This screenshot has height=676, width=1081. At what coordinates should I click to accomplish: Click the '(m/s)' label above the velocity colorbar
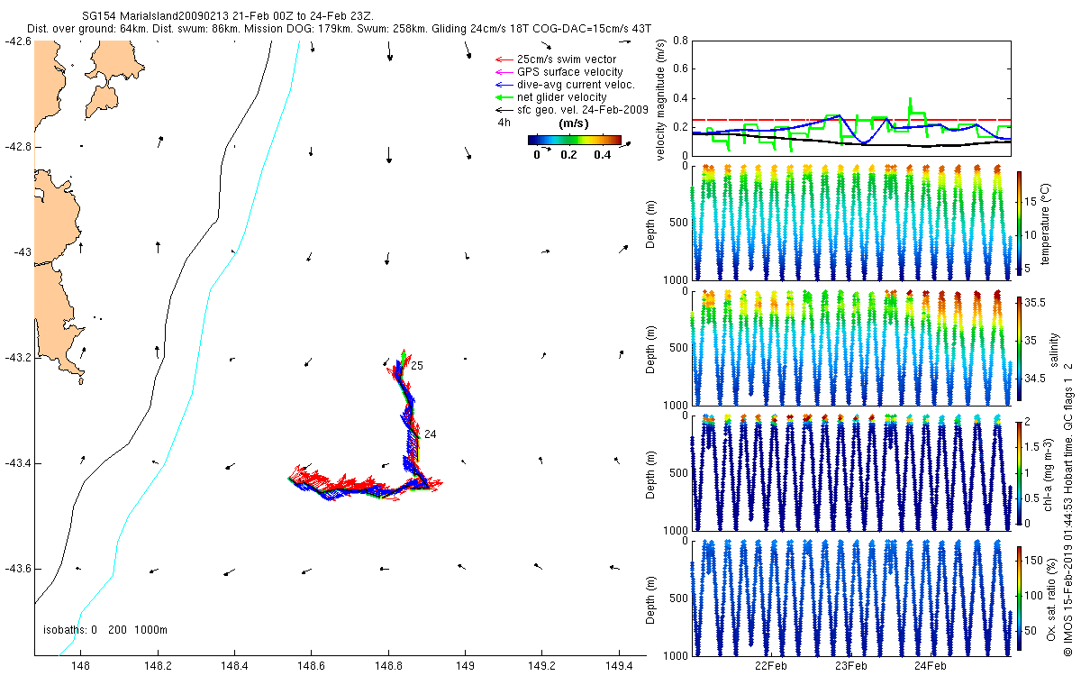point(575,123)
